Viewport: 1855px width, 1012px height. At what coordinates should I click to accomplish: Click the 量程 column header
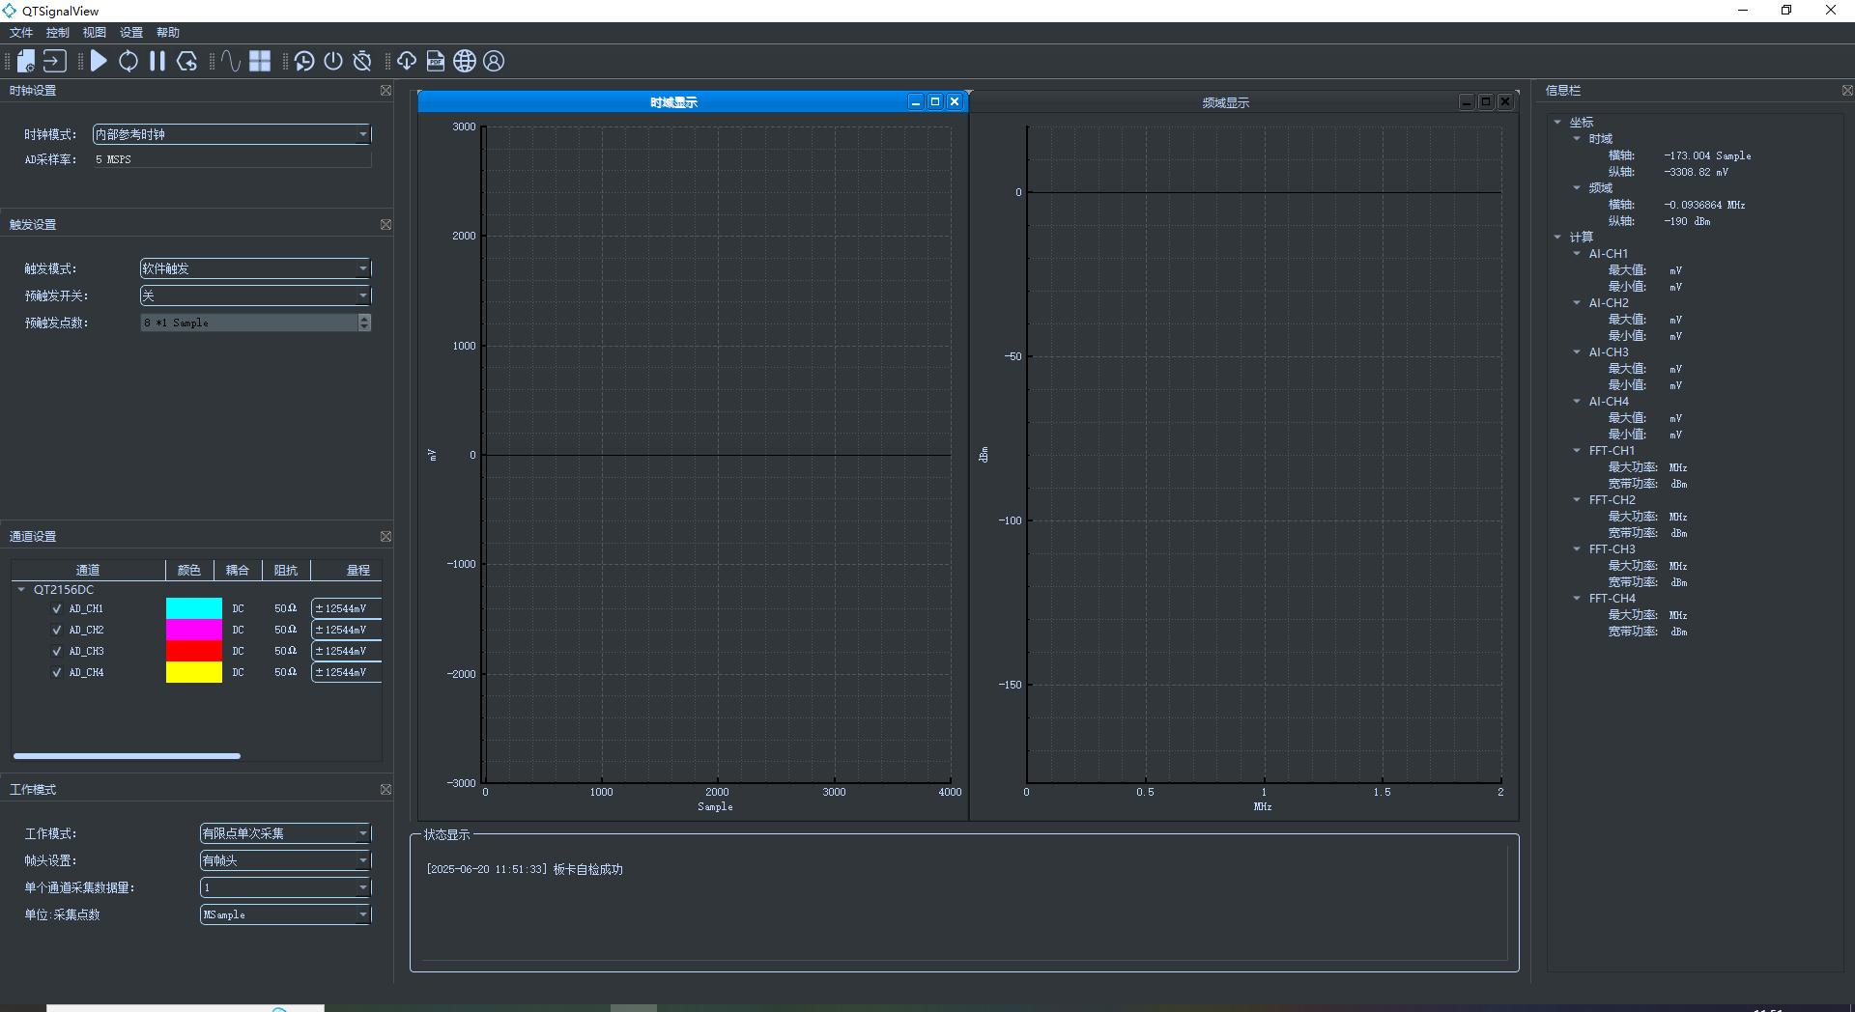[357, 571]
